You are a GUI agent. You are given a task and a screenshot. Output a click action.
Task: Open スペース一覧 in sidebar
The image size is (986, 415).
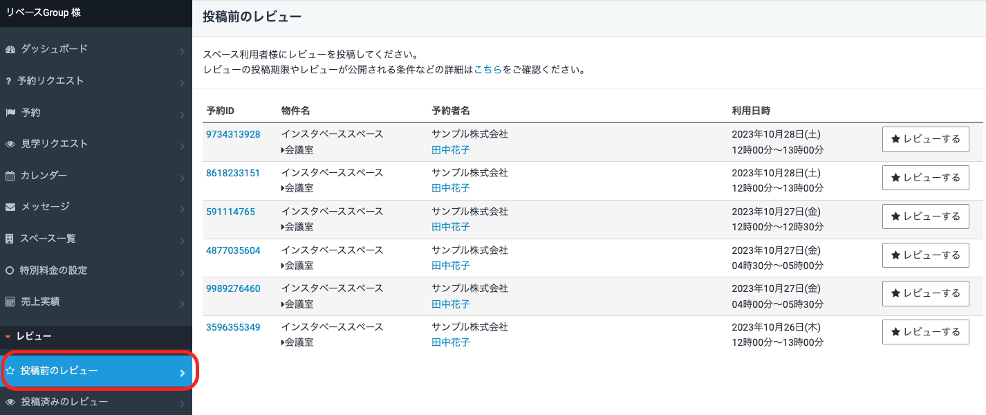[x=96, y=239]
